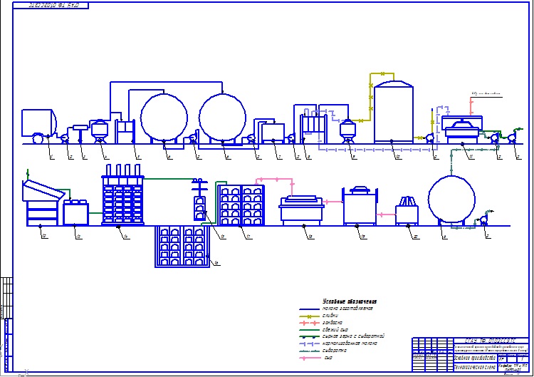The height and width of the screenshot is (377, 534).
Task: Select 'Основное производство' in the title block
Action: [475, 358]
